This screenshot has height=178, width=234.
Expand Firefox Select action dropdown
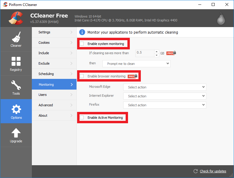coord(165,105)
